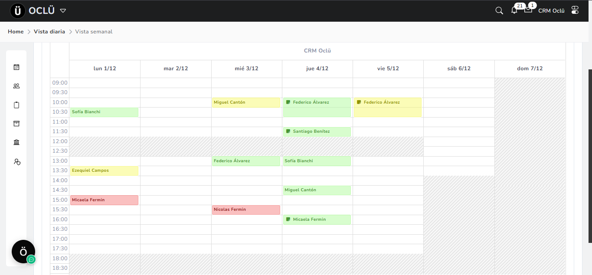Open the Vista diaria breadcrumb

point(49,32)
